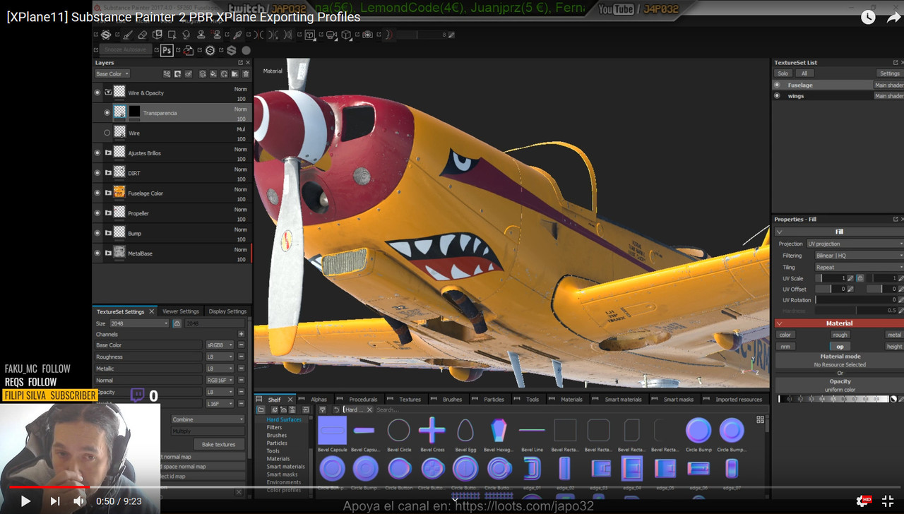This screenshot has height=514, width=904.
Task: Open the Size 2048 dropdown
Action: tap(139, 323)
